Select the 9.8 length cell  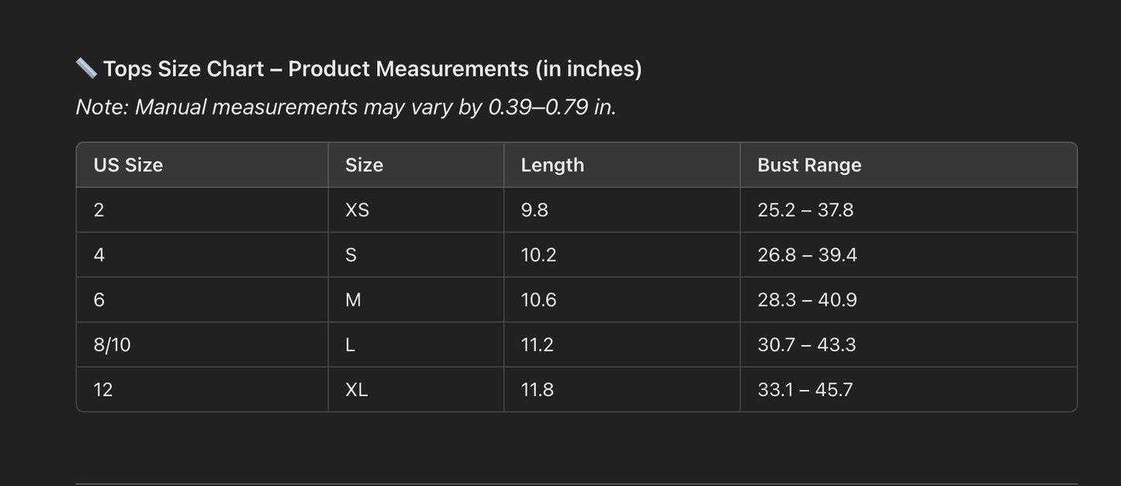pos(535,210)
